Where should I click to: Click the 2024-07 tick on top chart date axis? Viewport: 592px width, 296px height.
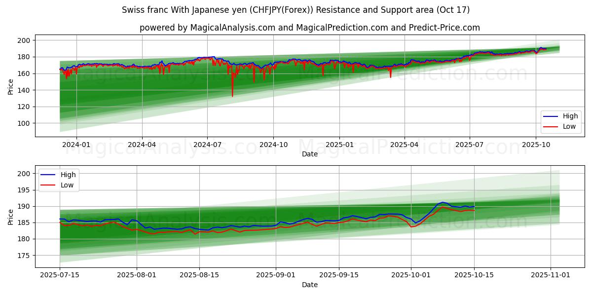pyautogui.click(x=207, y=145)
